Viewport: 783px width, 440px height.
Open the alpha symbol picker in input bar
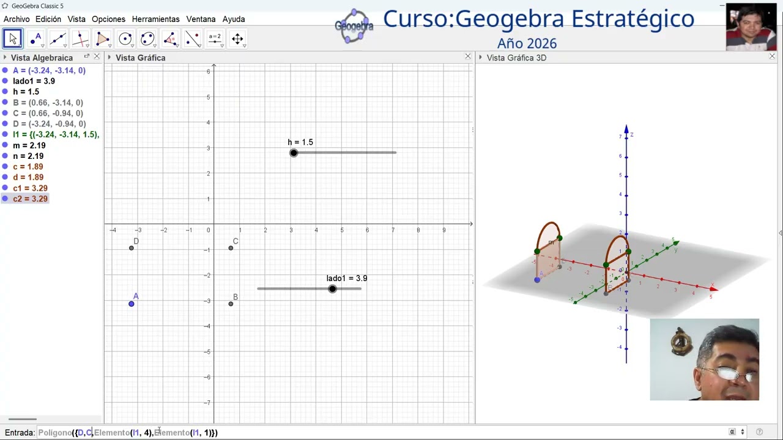click(x=732, y=432)
